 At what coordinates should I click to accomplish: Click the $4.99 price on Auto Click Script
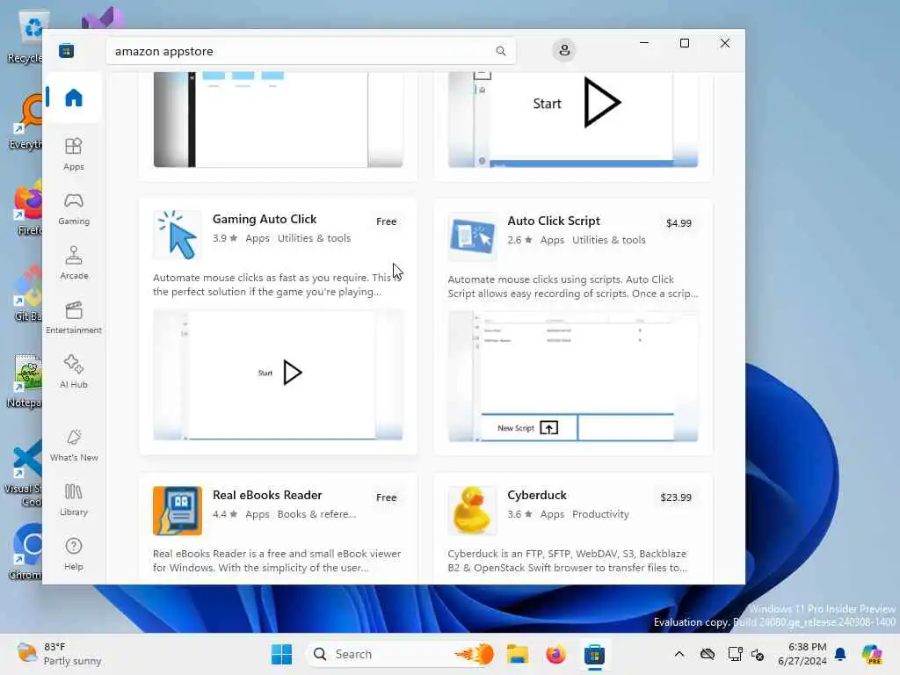point(679,223)
